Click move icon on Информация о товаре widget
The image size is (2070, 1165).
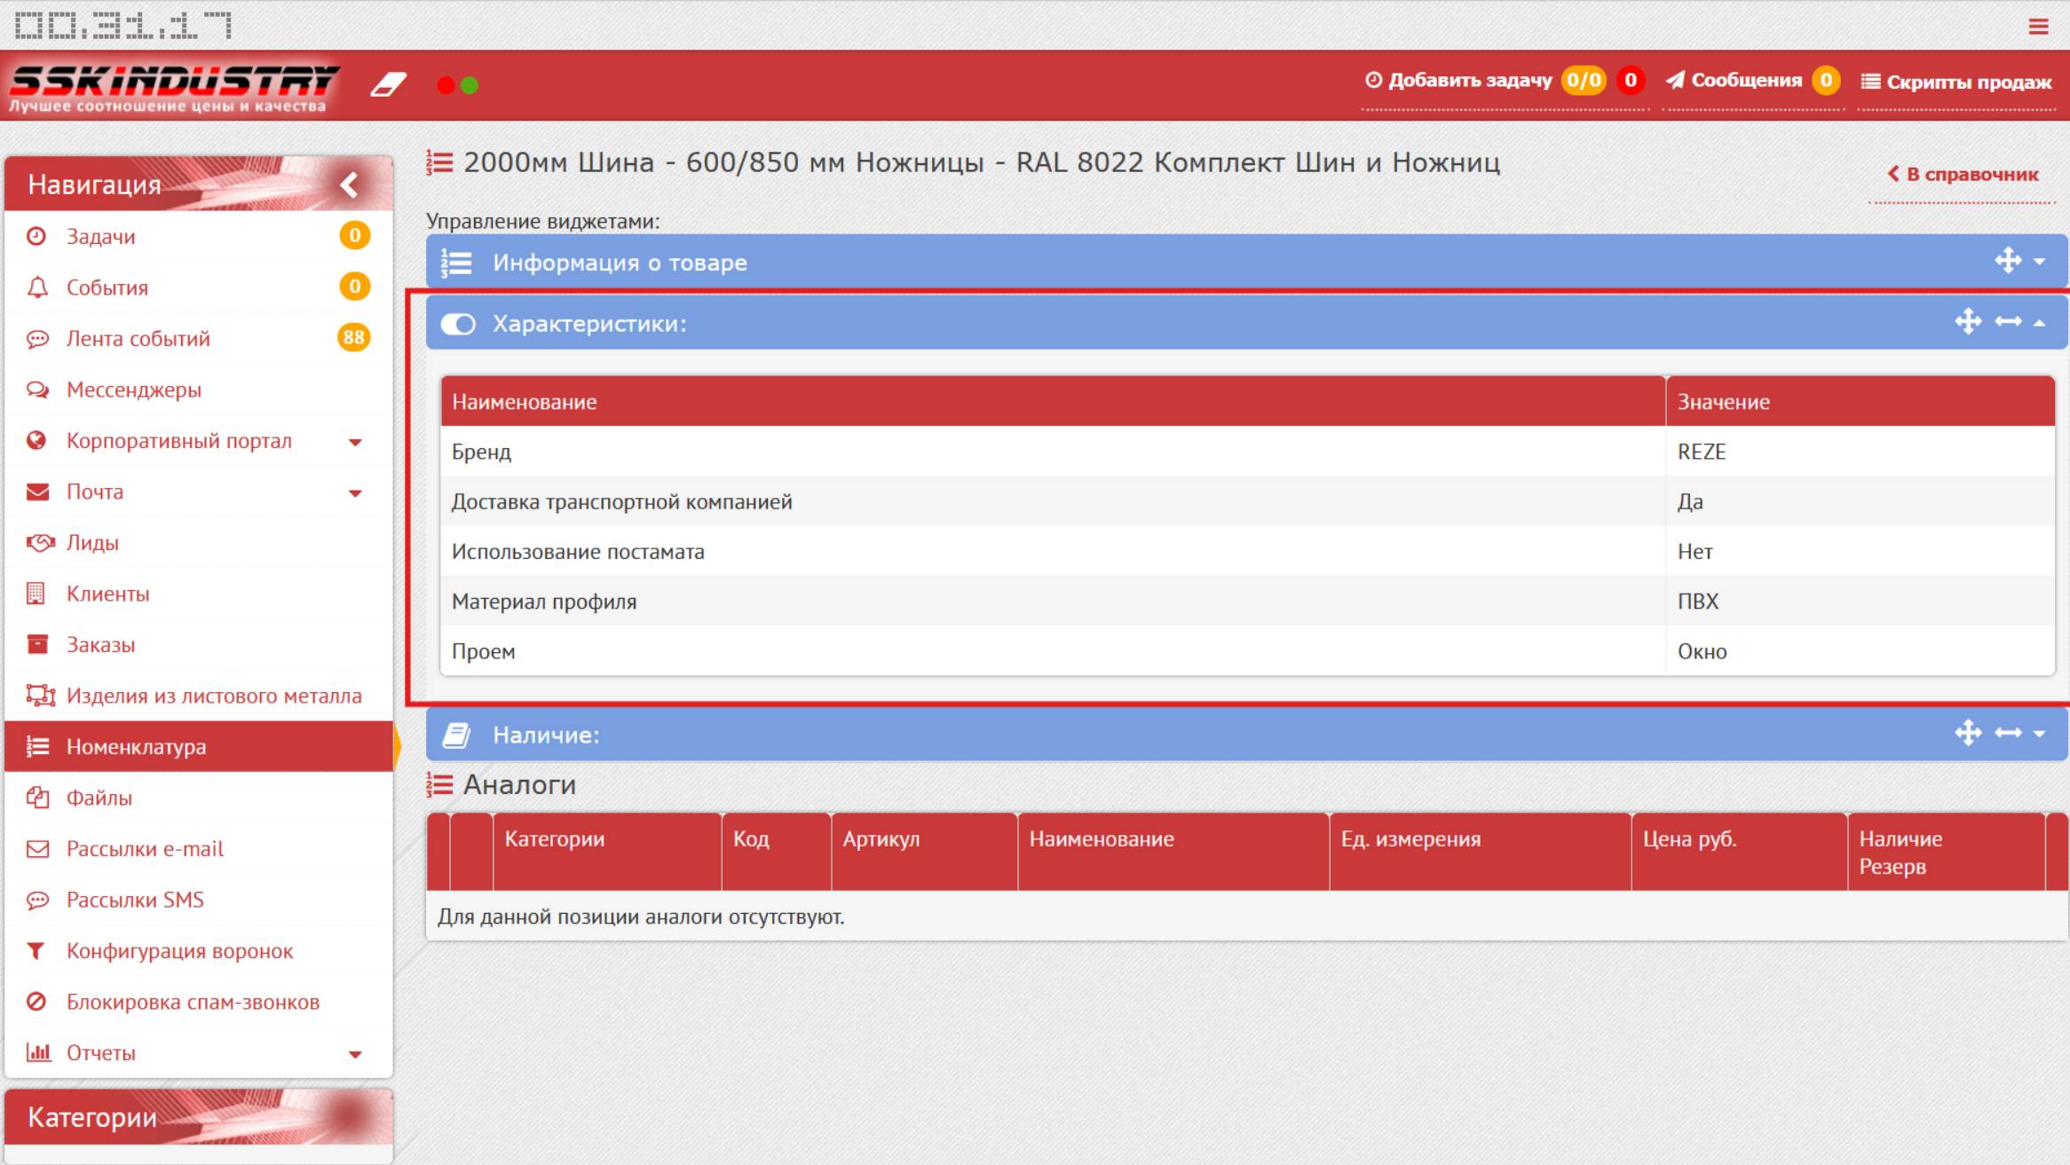pyautogui.click(x=2008, y=261)
